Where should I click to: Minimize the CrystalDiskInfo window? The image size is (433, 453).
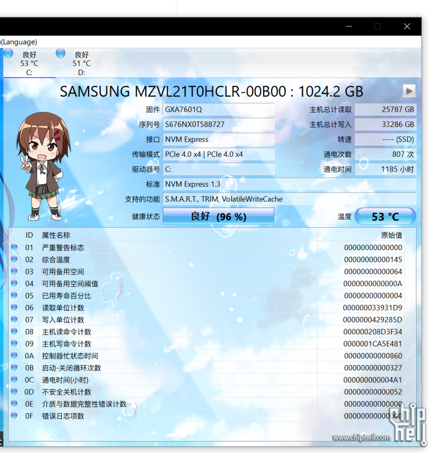[349, 26]
